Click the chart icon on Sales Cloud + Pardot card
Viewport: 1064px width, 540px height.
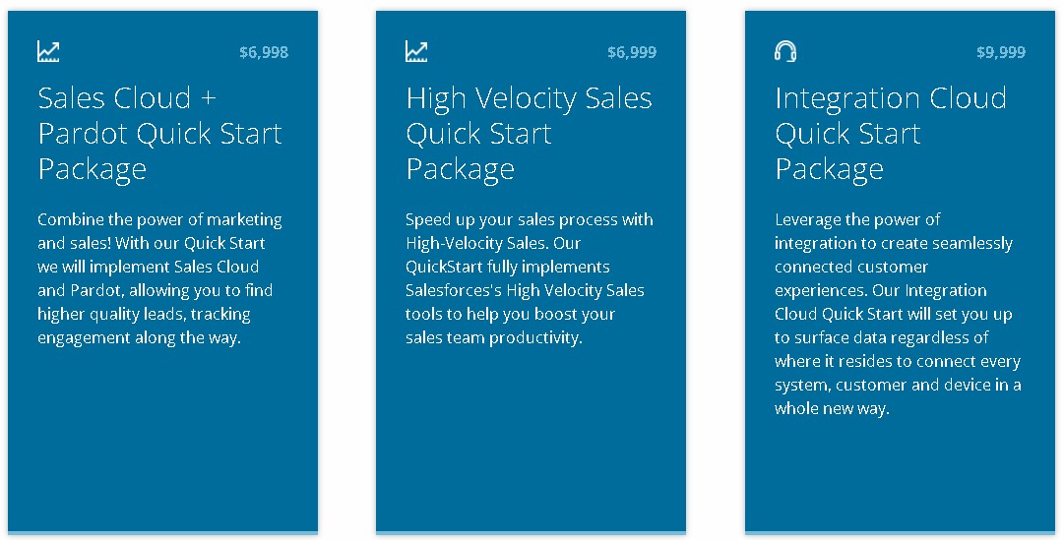tap(48, 51)
